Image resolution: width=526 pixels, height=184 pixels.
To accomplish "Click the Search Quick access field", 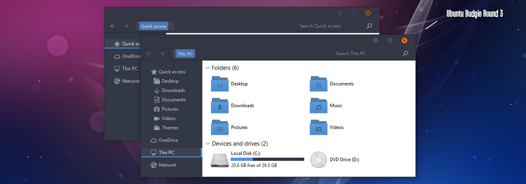I will (x=320, y=26).
